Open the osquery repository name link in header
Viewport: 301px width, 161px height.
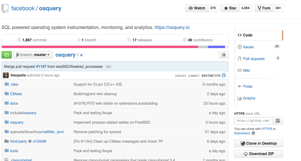(50, 8)
